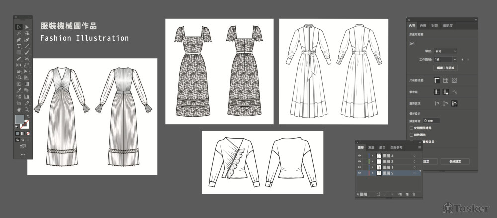Image resolution: width=497 pixels, height=218 pixels.
Task: Show the ruler guides icon in Properties
Action: [437, 92]
